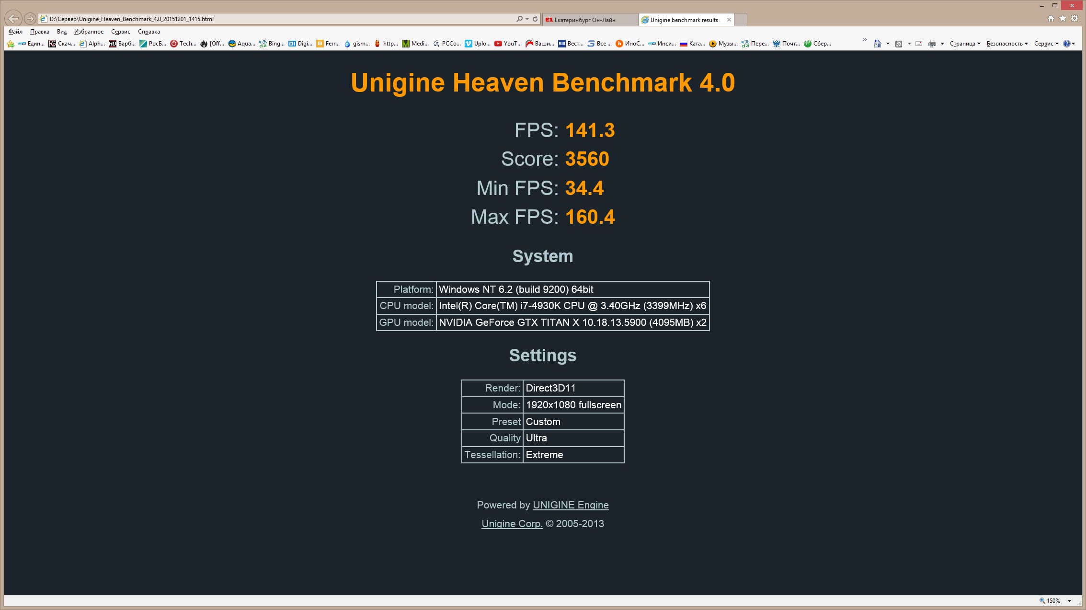Click the Forward navigation arrow
This screenshot has height=610, width=1086.
coord(30,19)
